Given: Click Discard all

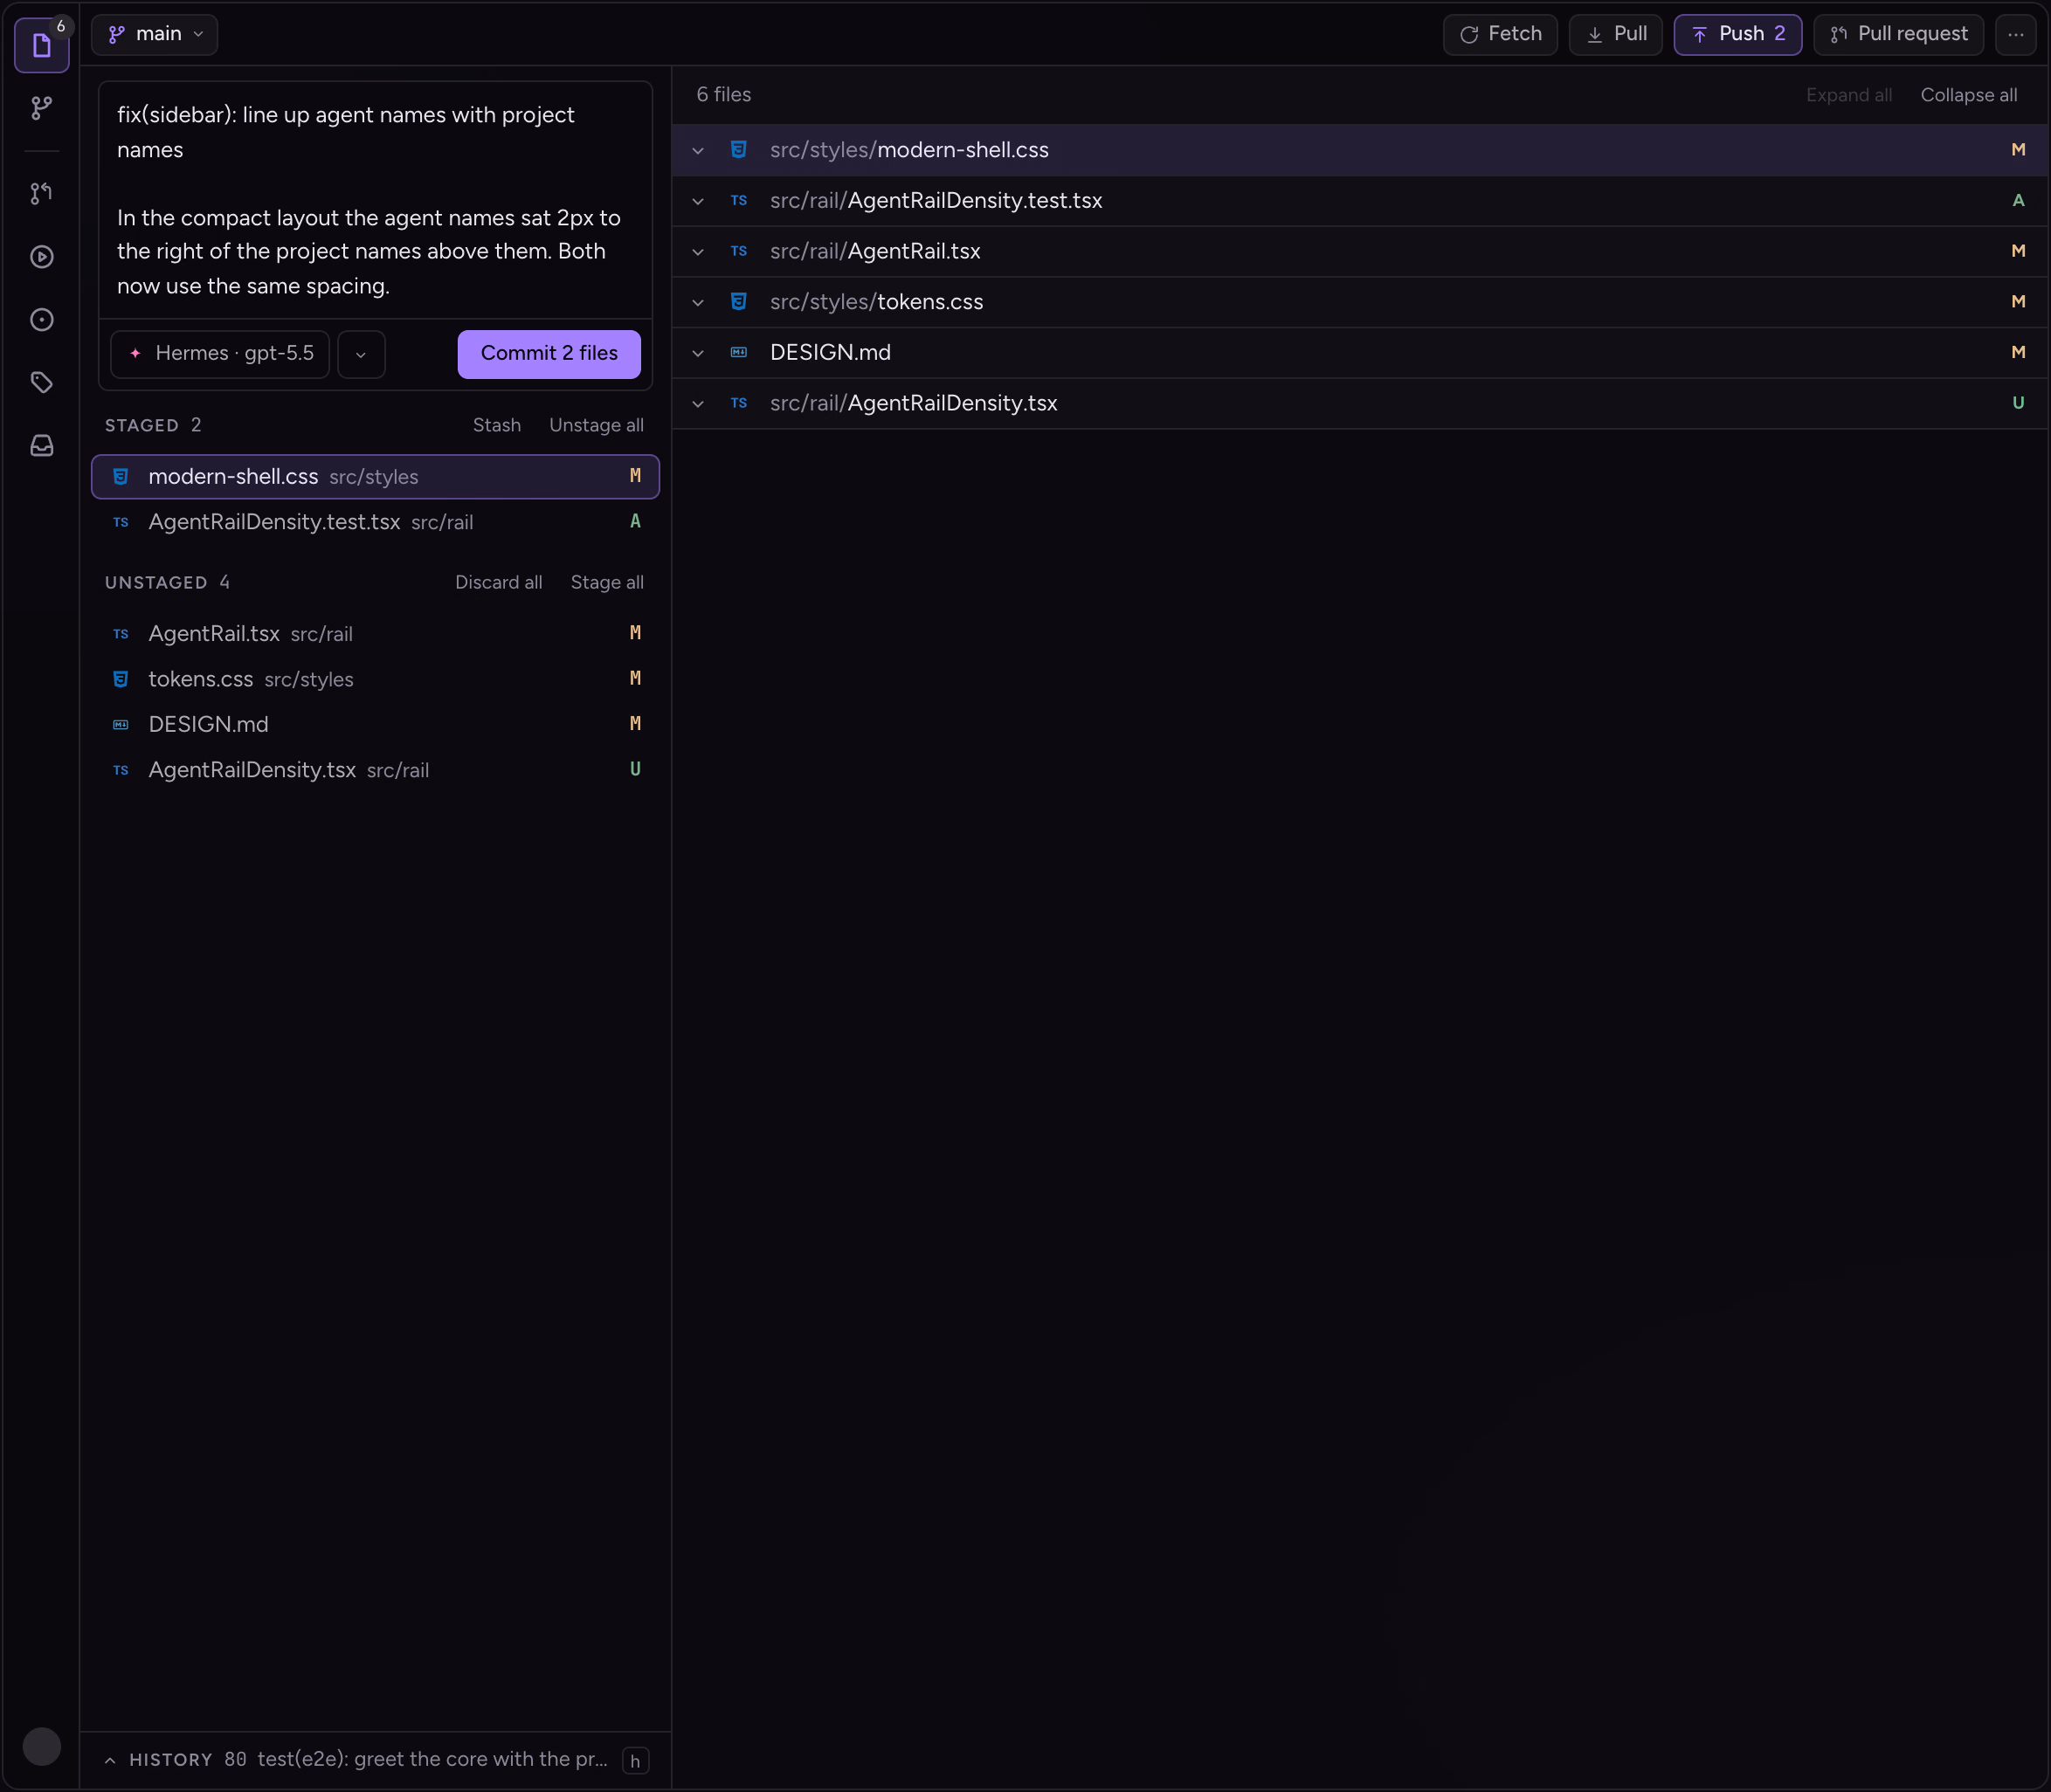Looking at the screenshot, I should coord(498,583).
